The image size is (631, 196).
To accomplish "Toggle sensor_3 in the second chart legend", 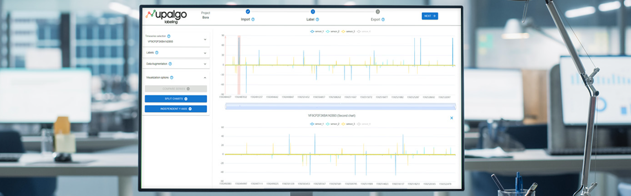I will pyautogui.click(x=348, y=124).
